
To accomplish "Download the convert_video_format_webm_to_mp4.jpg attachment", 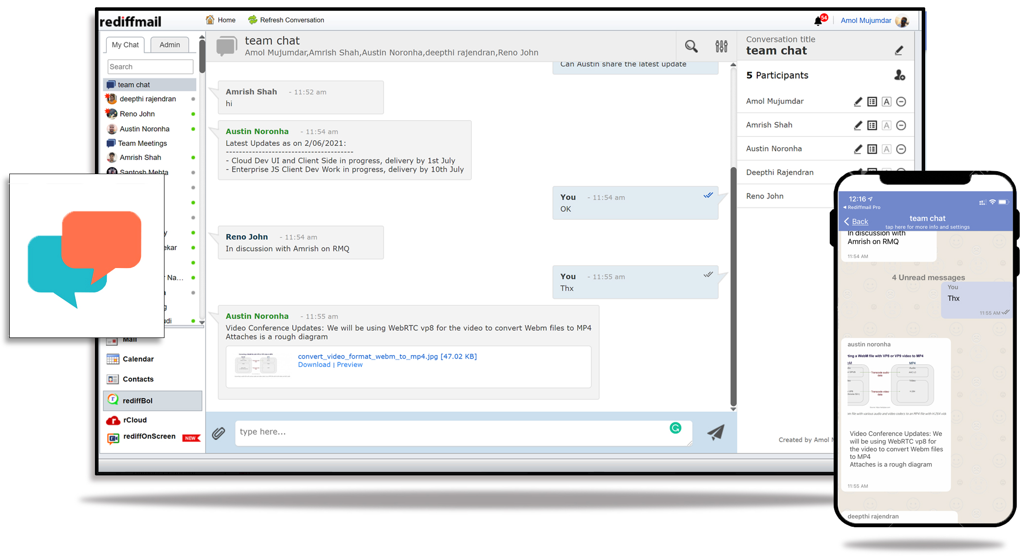I will click(314, 364).
